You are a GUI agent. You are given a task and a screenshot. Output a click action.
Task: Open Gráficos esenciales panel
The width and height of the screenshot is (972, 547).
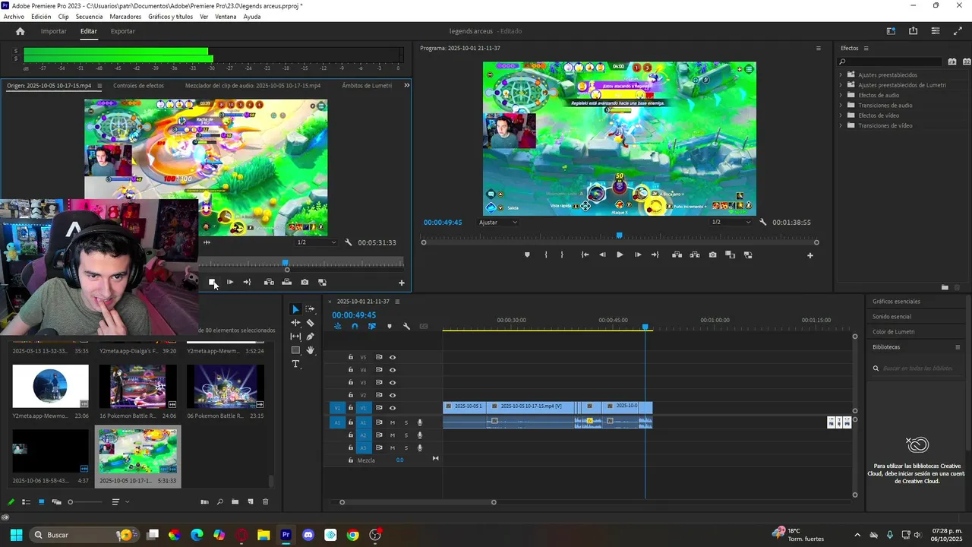point(896,302)
